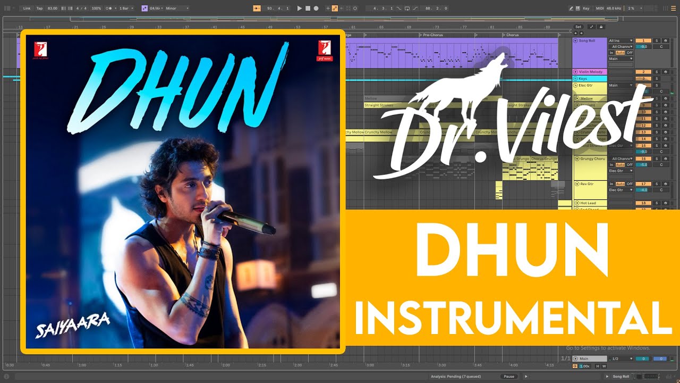Screen dimensions: 680x383
Task: Toggle MIDI Arrangement Overdub plus icon
Action: tap(328, 9)
